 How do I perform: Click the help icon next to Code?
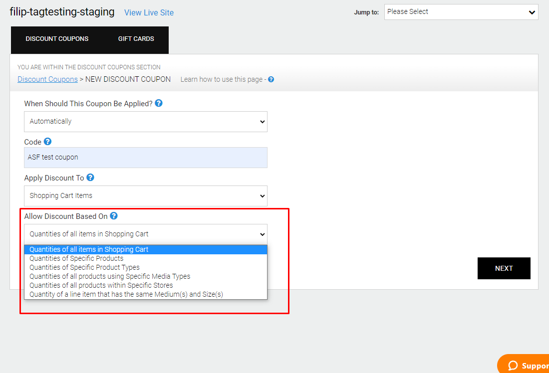click(x=47, y=141)
